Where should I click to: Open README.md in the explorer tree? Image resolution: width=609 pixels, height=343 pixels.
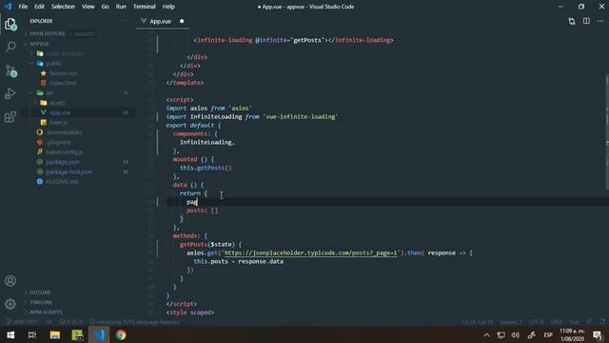(x=62, y=182)
